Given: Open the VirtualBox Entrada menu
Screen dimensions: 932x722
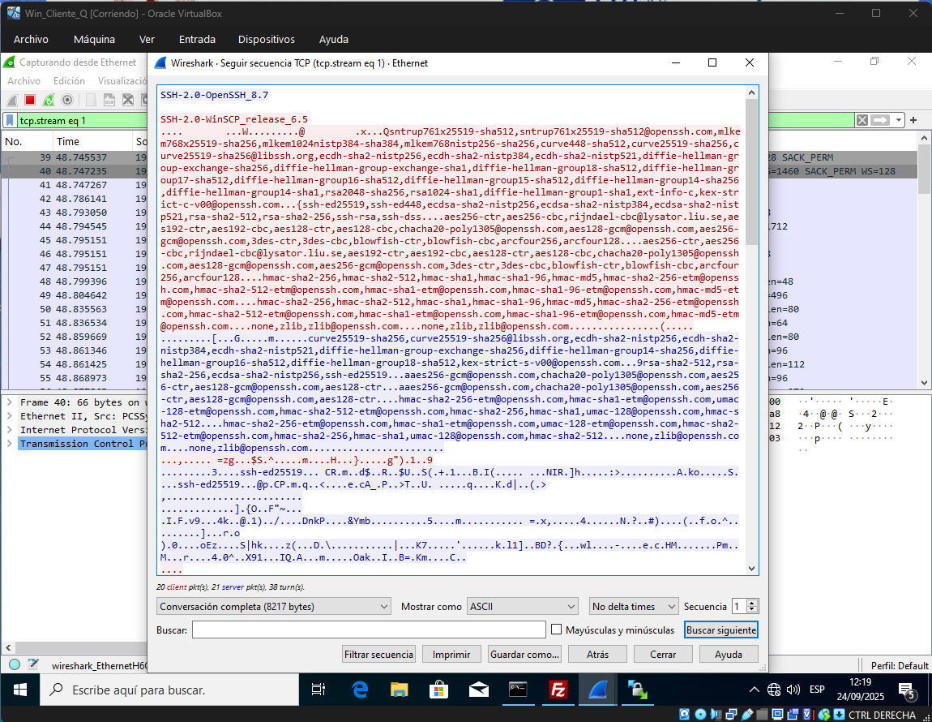Looking at the screenshot, I should pos(197,39).
